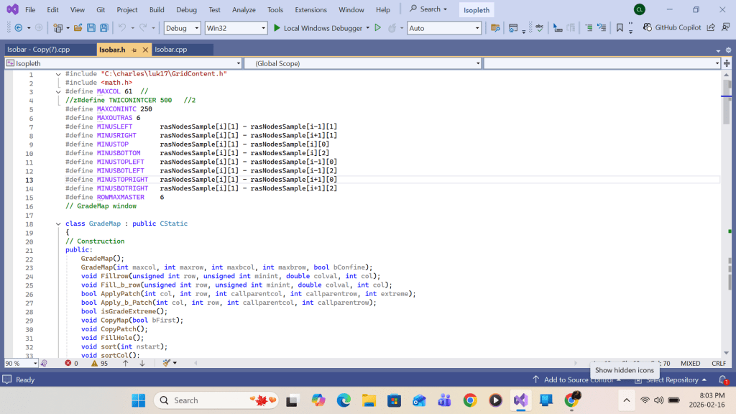This screenshot has width=736, height=414.
Task: Open the Build menu
Action: pyautogui.click(x=157, y=10)
